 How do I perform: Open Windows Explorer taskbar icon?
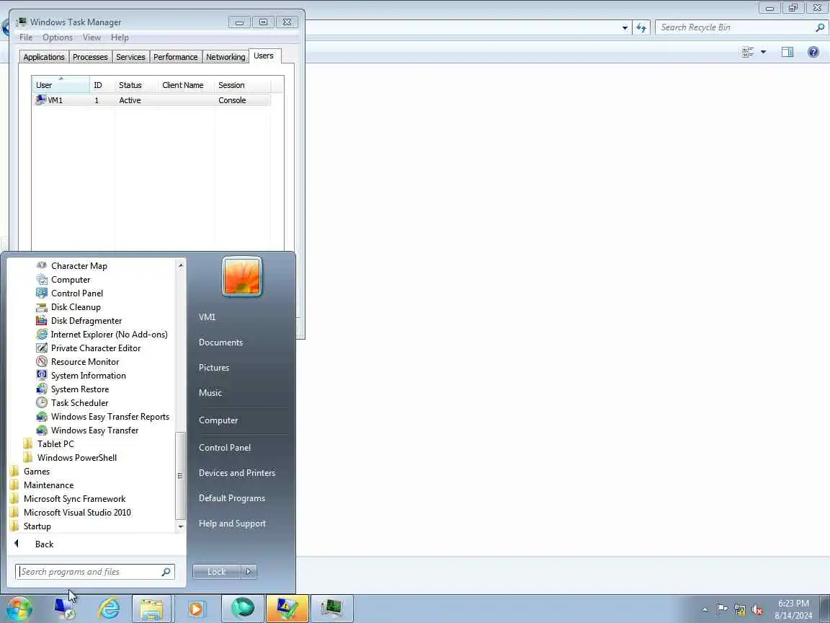151,609
